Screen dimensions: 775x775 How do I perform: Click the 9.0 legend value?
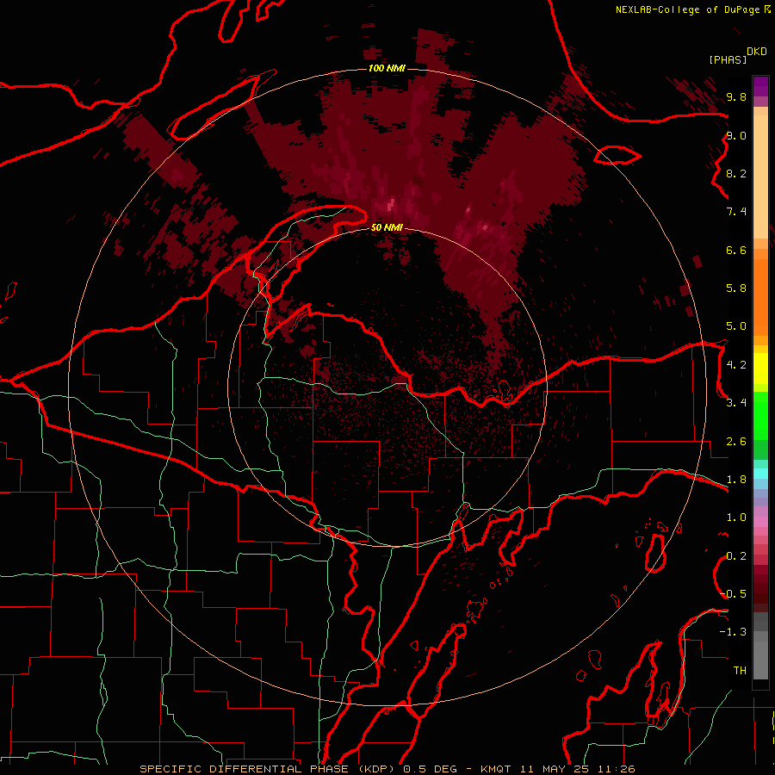pos(736,136)
